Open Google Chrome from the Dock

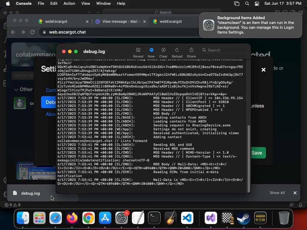click(88, 218)
